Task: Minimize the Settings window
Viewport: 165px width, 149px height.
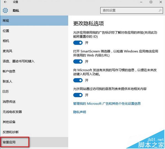Action: pos(141,2)
